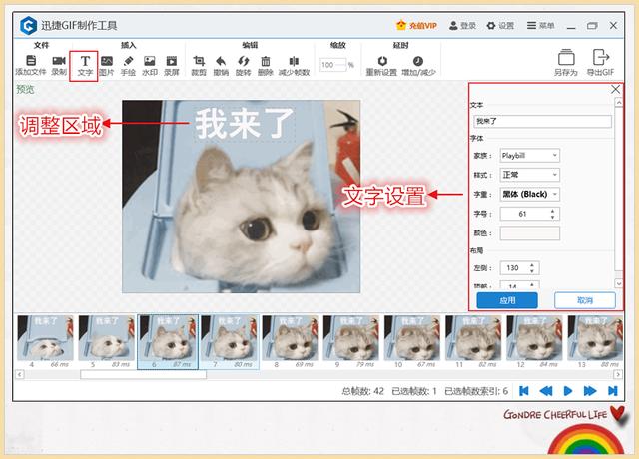Open the 家族 font family dropdown
This screenshot has width=639, height=459.
click(530, 156)
